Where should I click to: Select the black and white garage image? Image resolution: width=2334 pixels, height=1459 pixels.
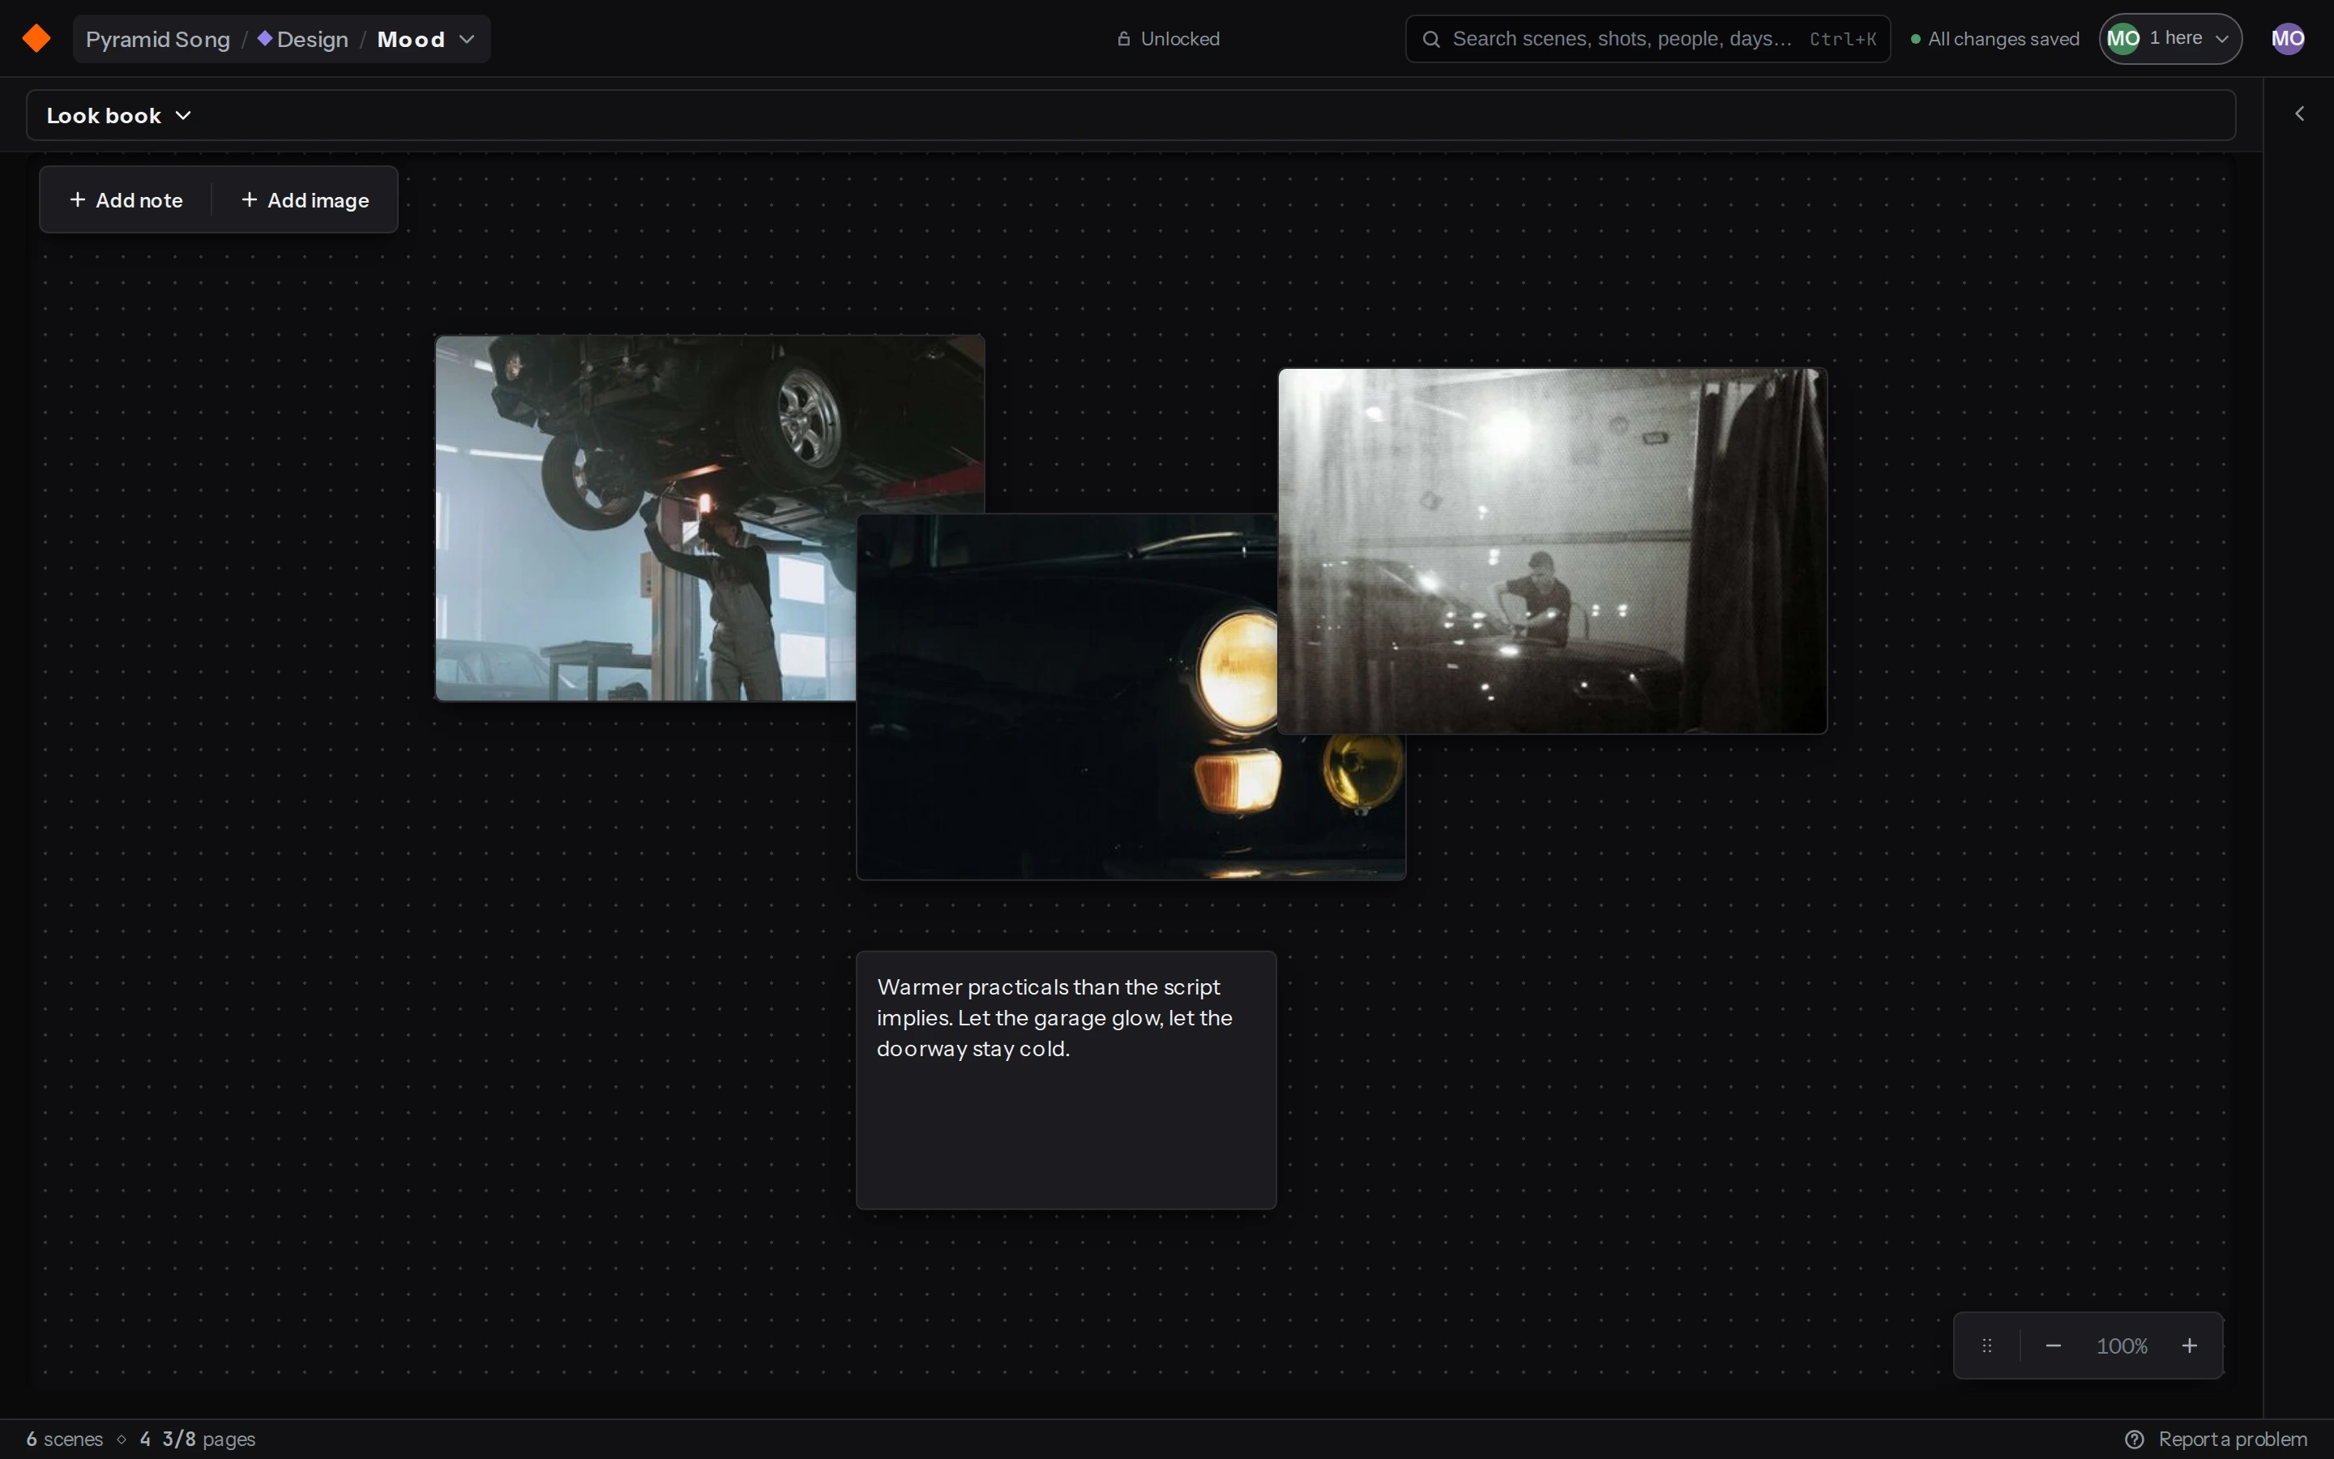pyautogui.click(x=1553, y=550)
